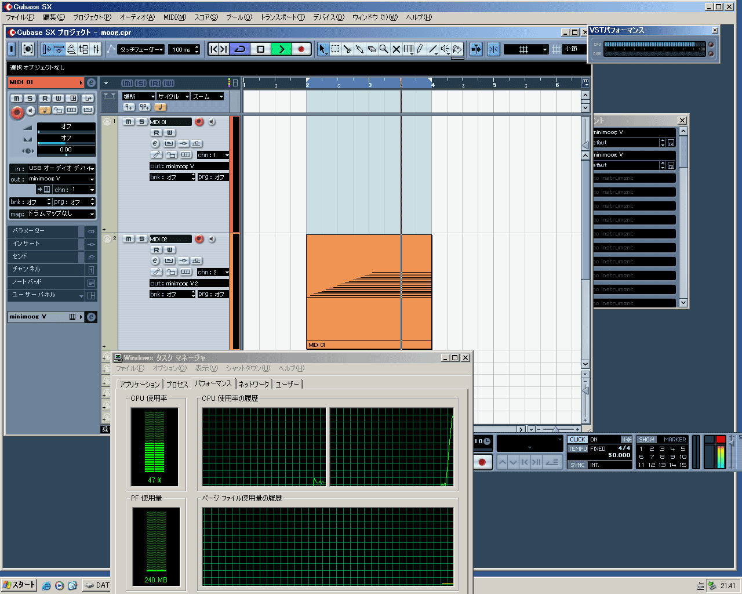The height and width of the screenshot is (594, 742).
Task: Go to next marker in transport
Action: [224, 49]
